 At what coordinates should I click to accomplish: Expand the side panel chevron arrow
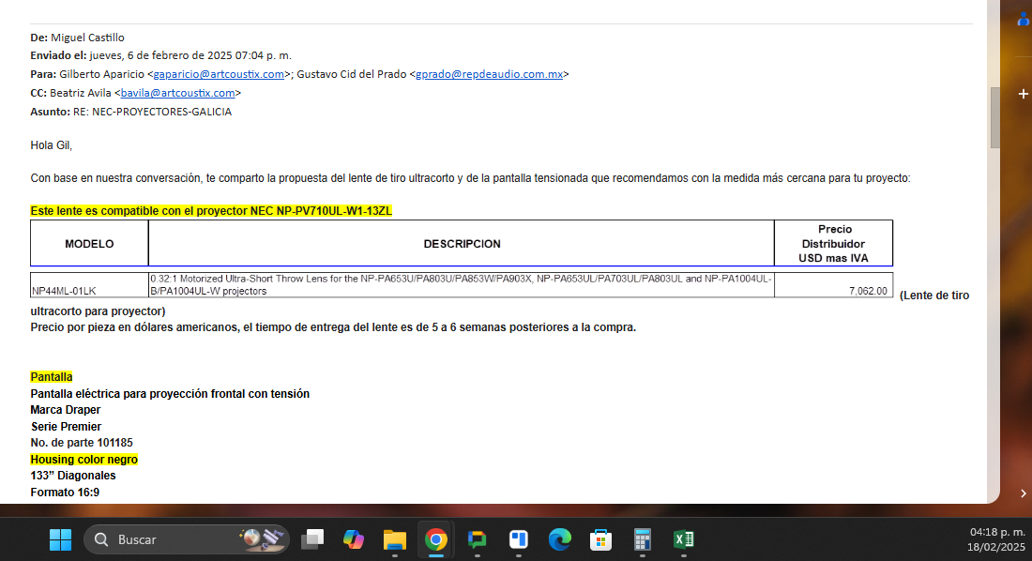pyautogui.click(x=1023, y=493)
